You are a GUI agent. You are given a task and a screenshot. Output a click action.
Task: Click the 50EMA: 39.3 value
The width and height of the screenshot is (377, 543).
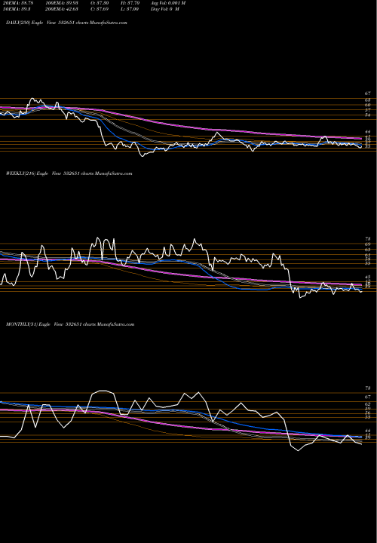pos(17,9)
